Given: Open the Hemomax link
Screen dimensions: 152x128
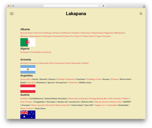Looking at the screenshot, I should (85, 33).
